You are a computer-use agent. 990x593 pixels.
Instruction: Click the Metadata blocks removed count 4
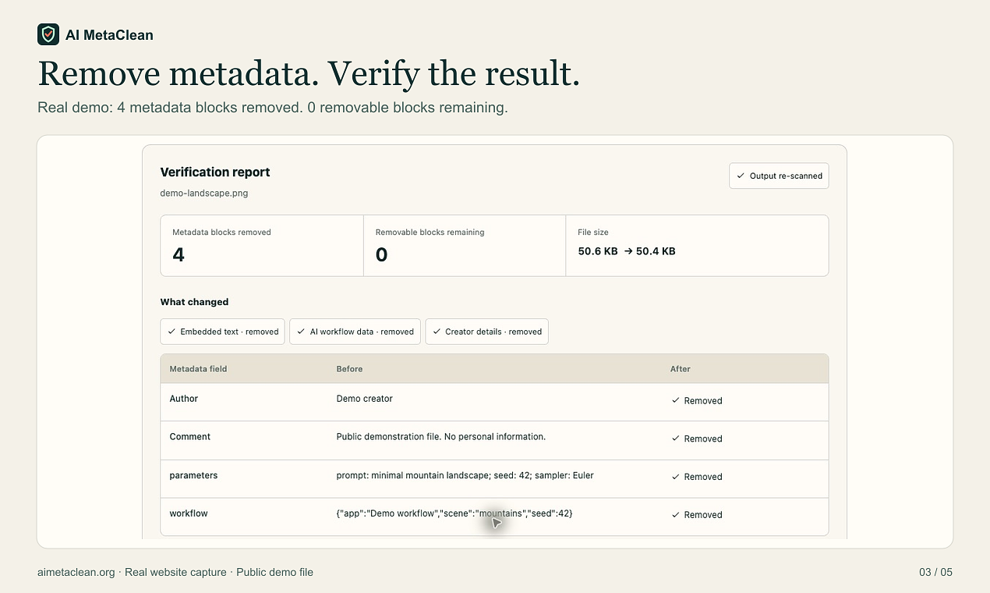[179, 255]
